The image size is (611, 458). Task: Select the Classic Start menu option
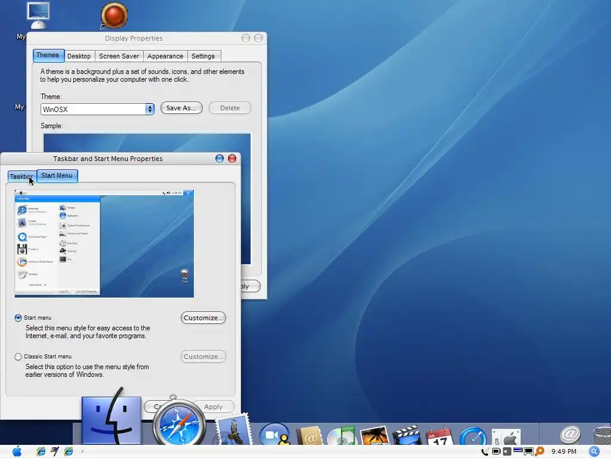pos(18,357)
